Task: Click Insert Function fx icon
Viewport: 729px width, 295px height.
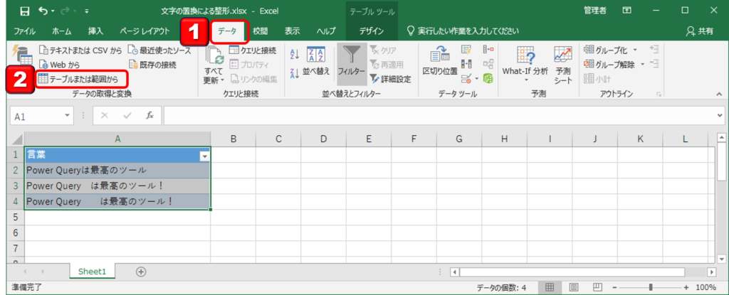Action: pos(150,116)
